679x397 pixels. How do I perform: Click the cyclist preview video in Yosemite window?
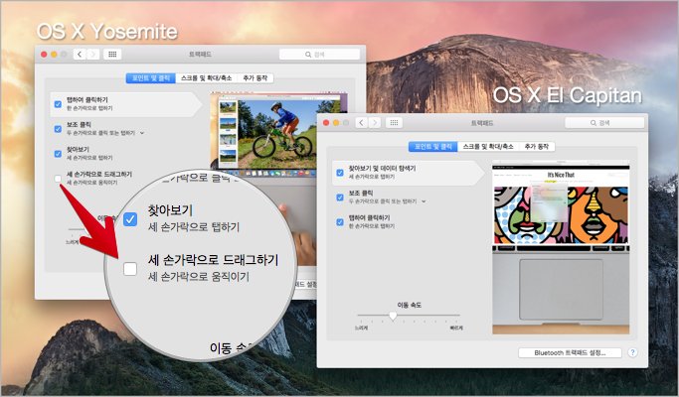click(279, 132)
